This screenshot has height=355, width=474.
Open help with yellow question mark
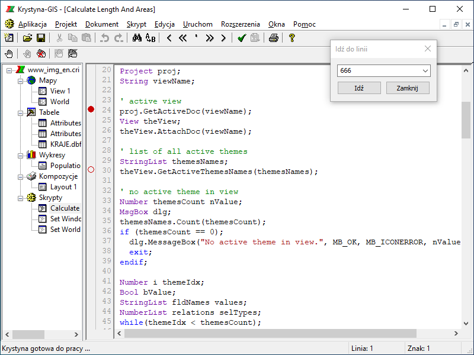tap(292, 38)
